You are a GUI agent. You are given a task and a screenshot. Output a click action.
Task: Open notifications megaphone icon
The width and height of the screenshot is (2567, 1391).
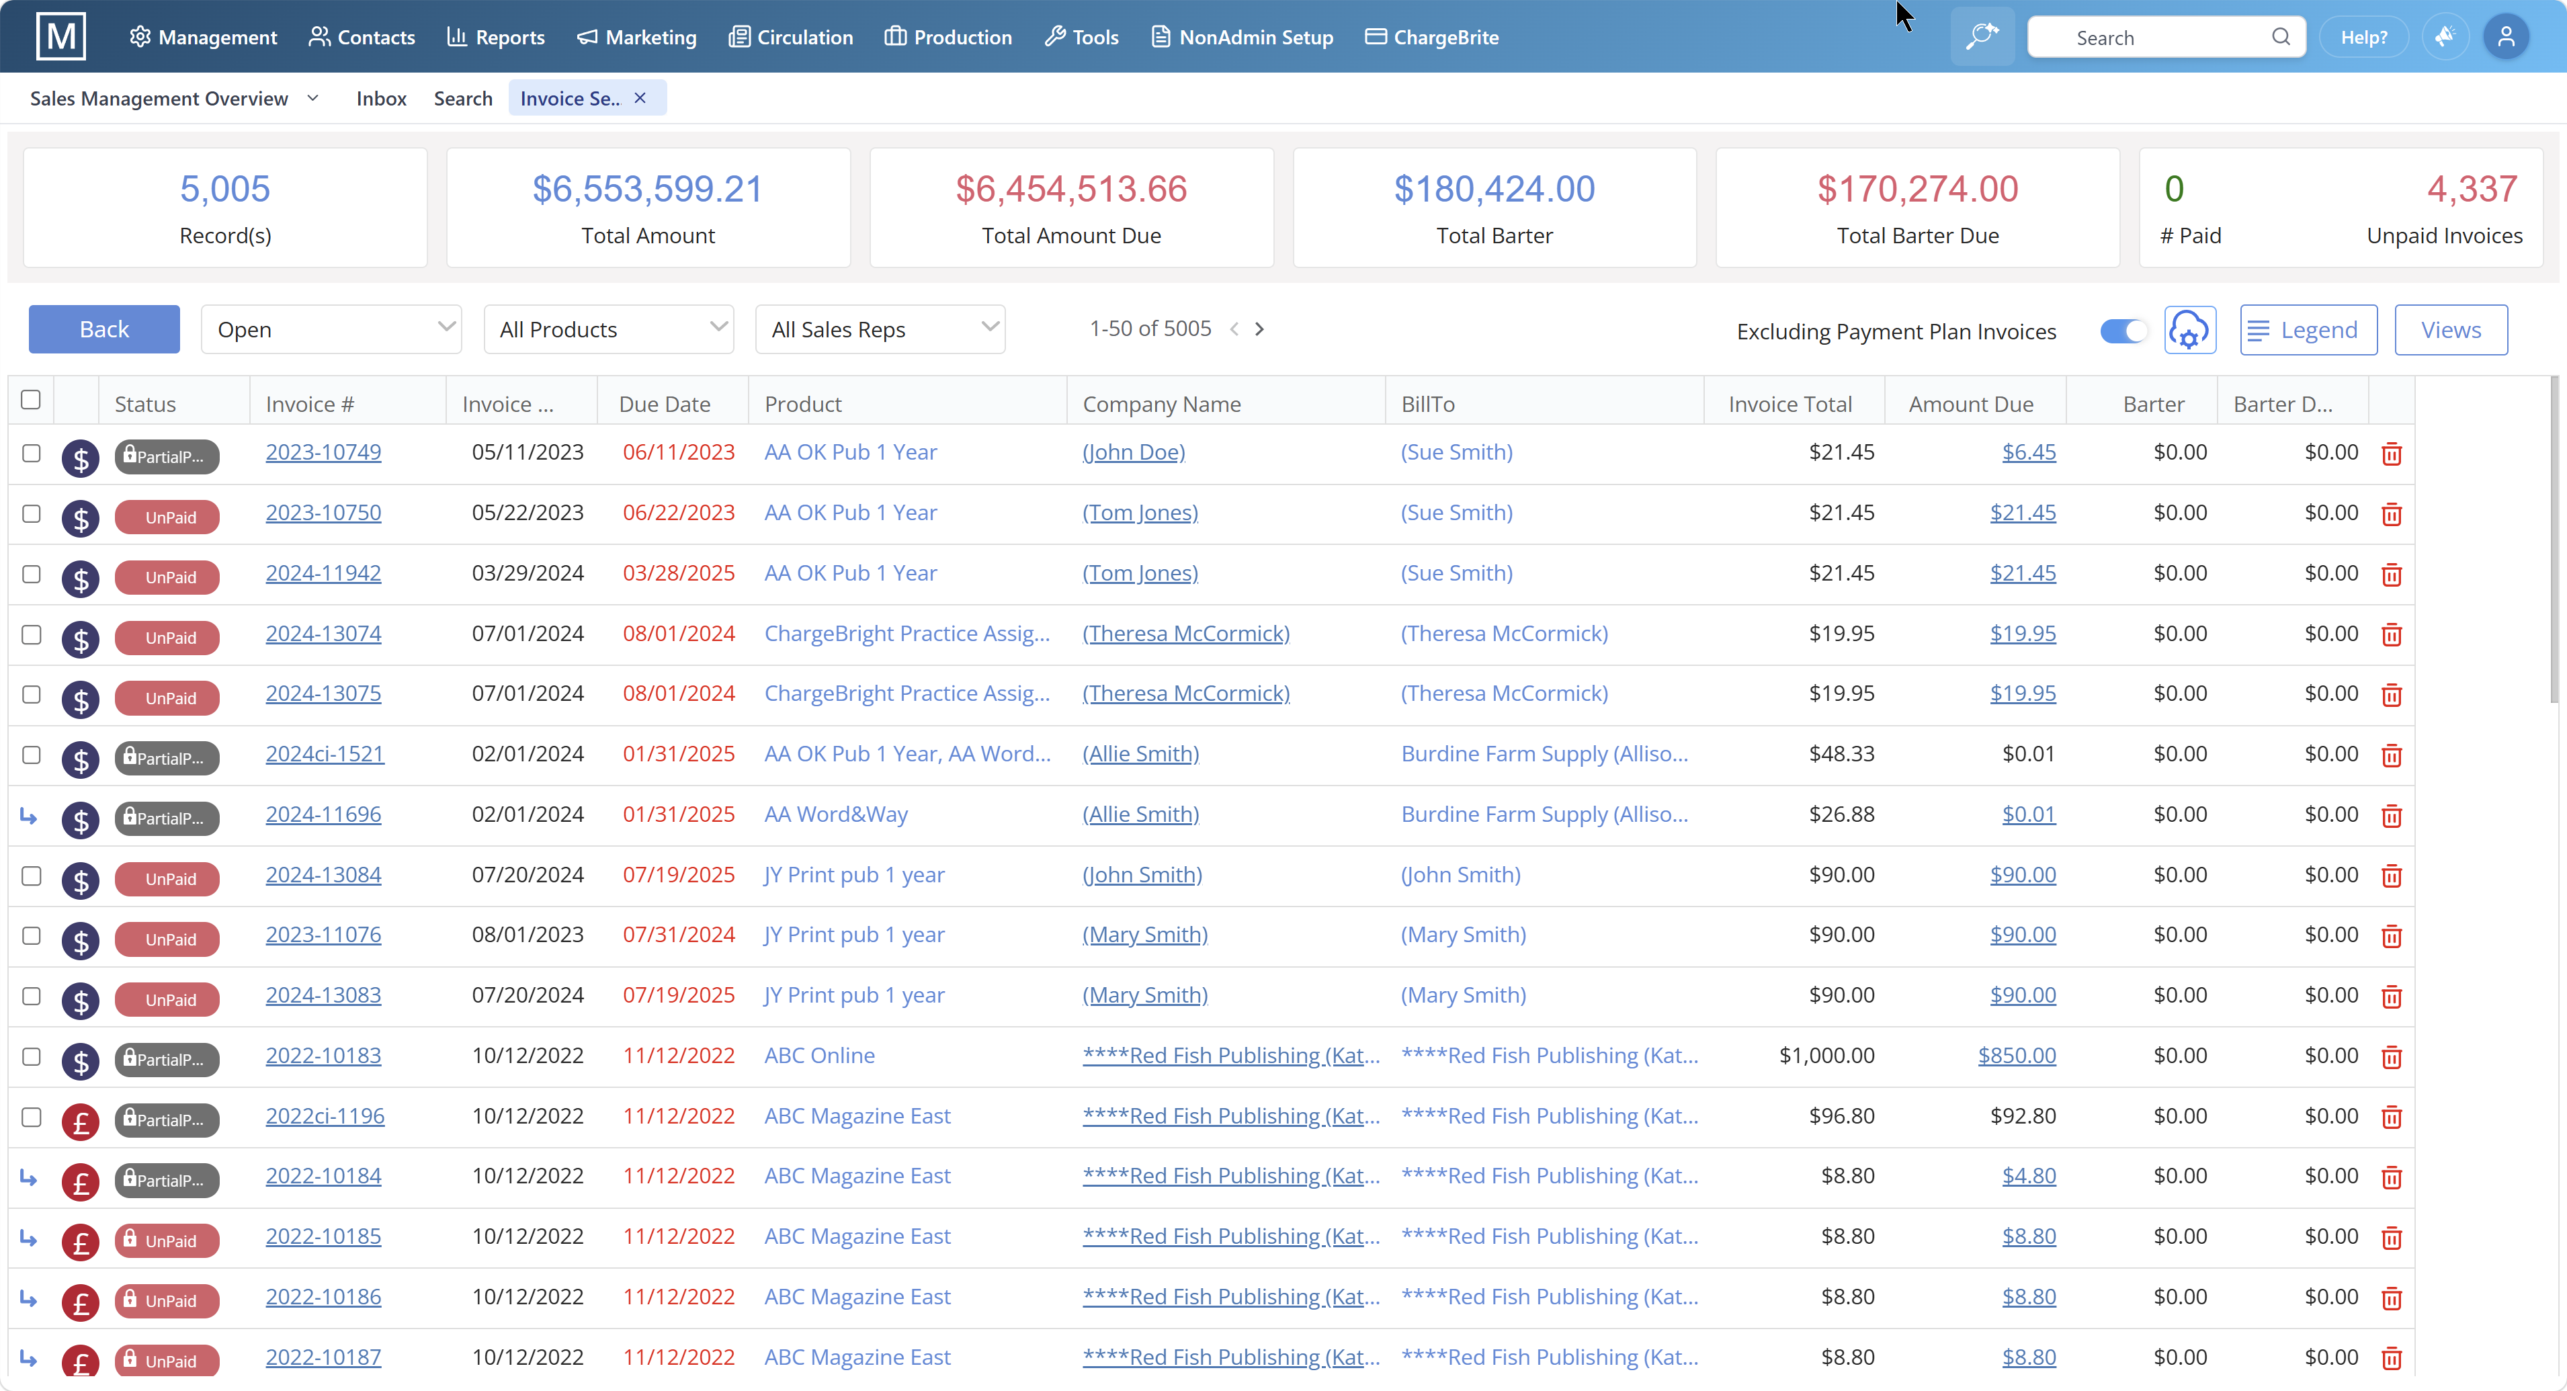pyautogui.click(x=2445, y=37)
